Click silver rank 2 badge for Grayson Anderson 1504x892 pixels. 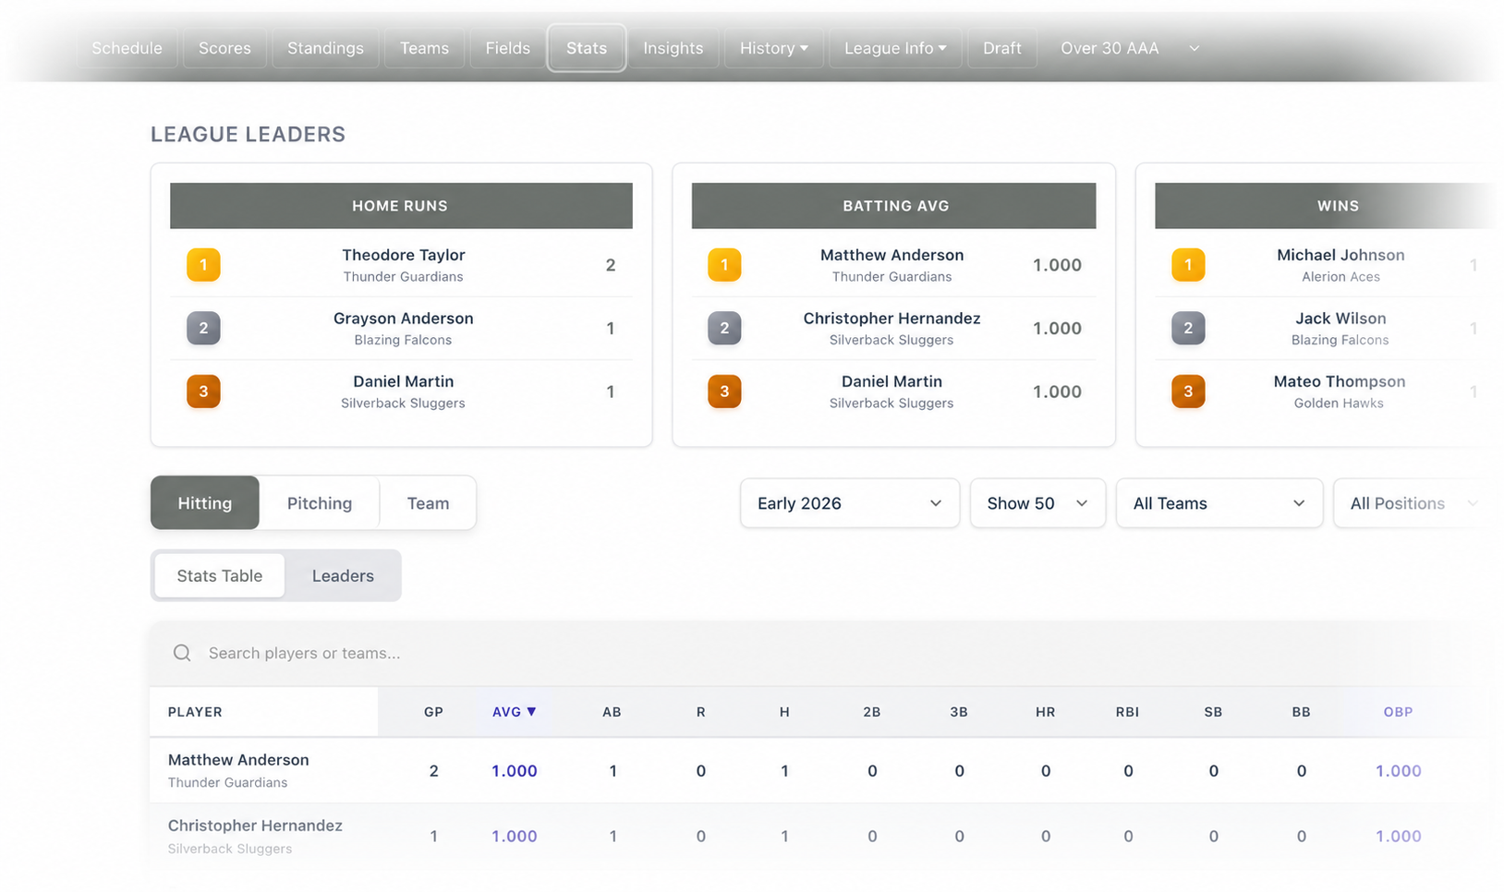coord(203,328)
